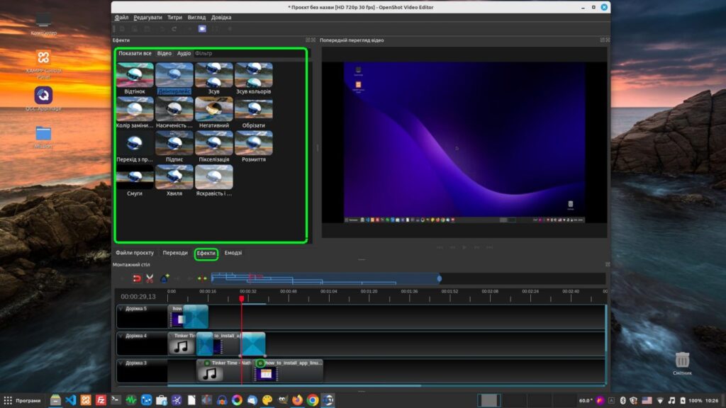Image resolution: width=726 pixels, height=408 pixels.
Task: Switch to the Емодзі tab
Action: (x=233, y=253)
